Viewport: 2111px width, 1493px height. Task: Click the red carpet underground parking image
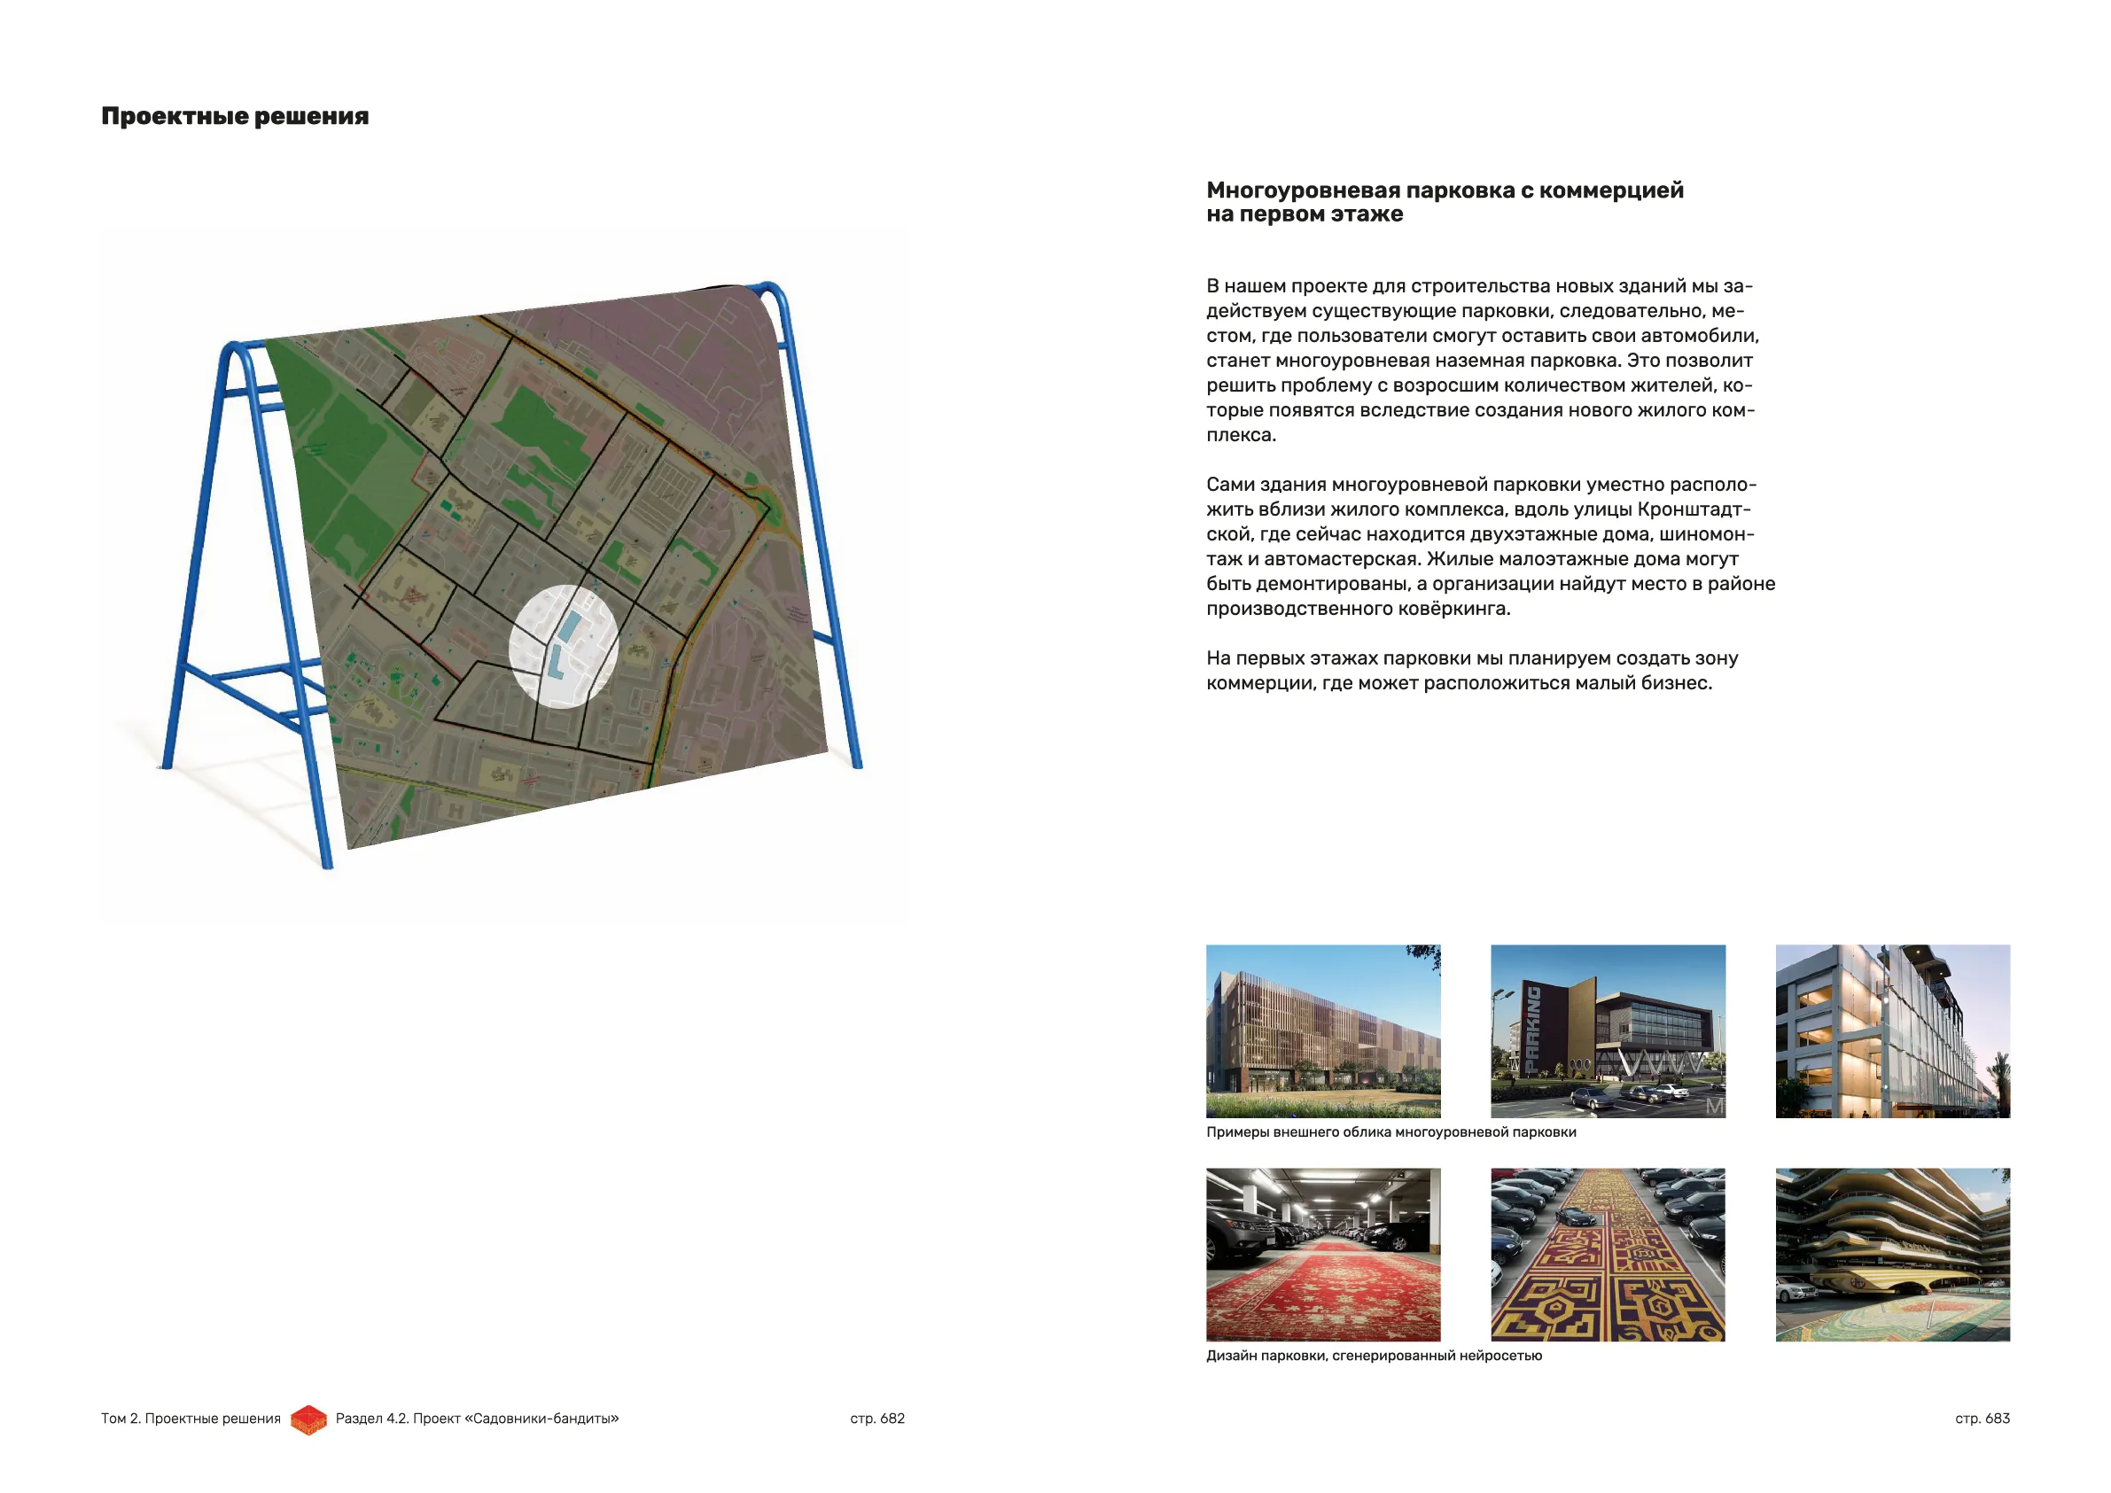1322,1254
